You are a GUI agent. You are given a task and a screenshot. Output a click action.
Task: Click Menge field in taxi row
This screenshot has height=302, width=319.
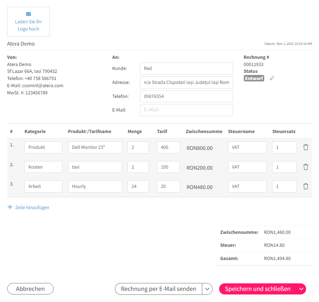point(138,167)
